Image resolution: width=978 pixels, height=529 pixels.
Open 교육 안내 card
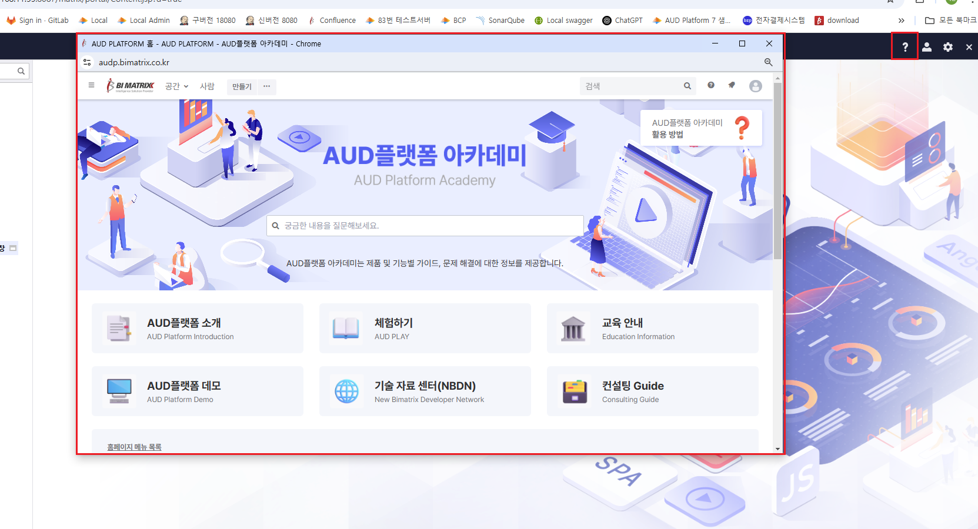point(653,329)
